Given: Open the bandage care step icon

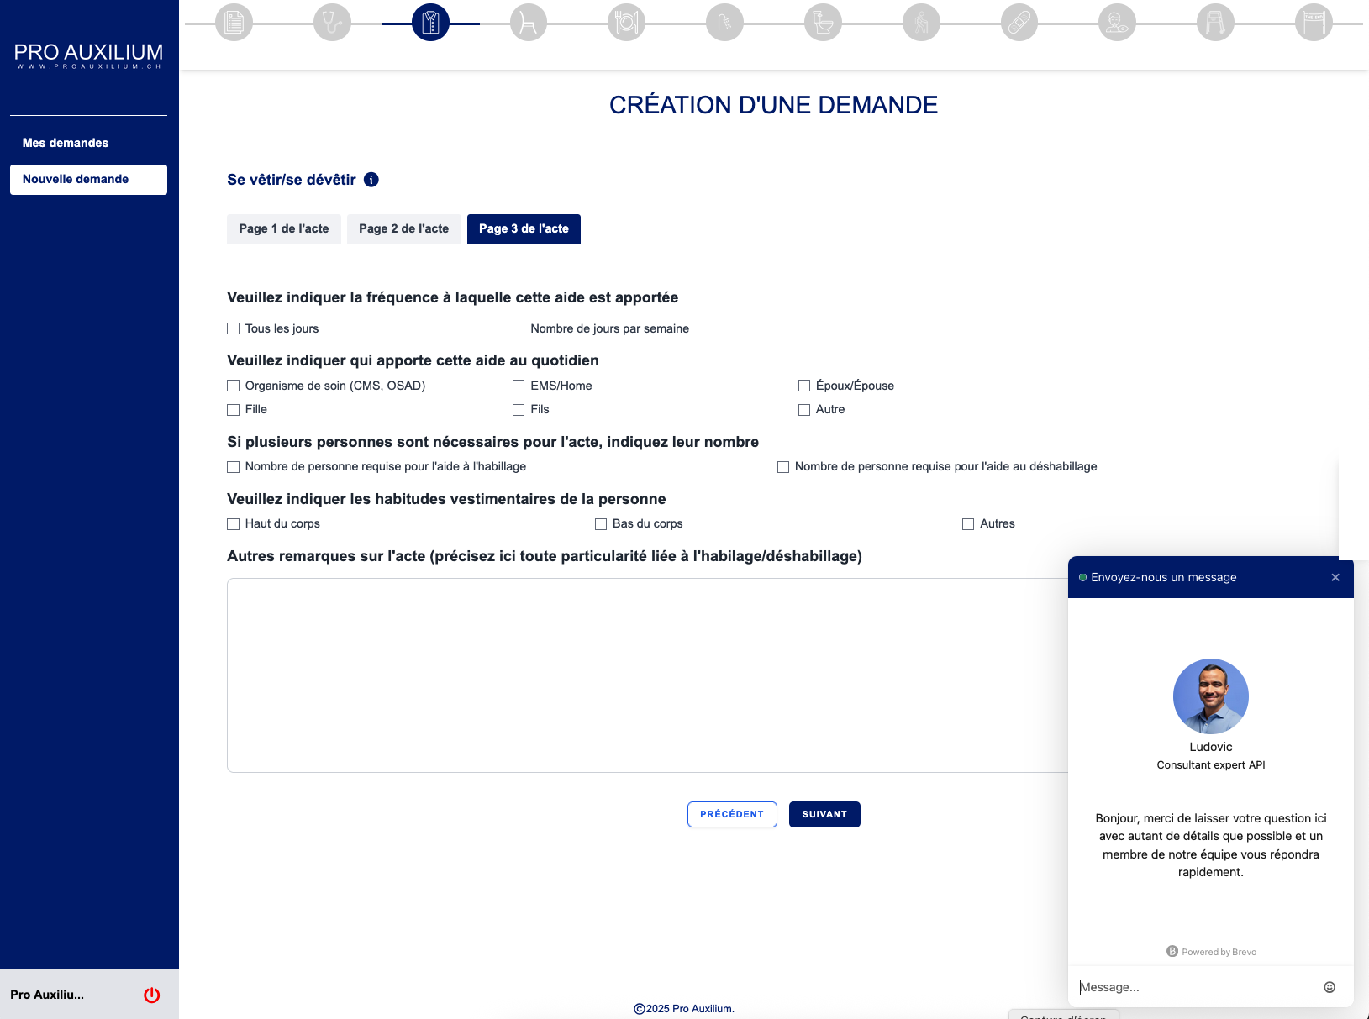Looking at the screenshot, I should coord(1019,22).
